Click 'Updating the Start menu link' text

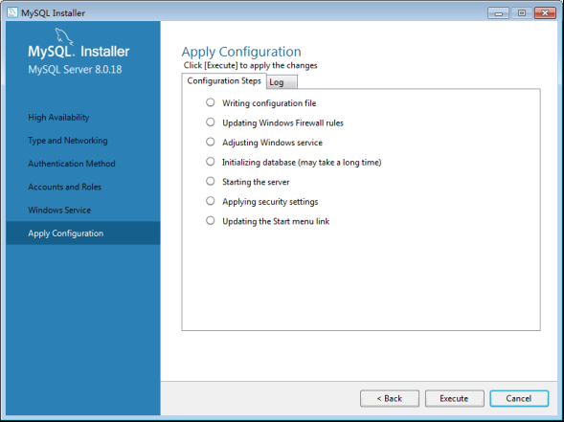pyautogui.click(x=276, y=221)
